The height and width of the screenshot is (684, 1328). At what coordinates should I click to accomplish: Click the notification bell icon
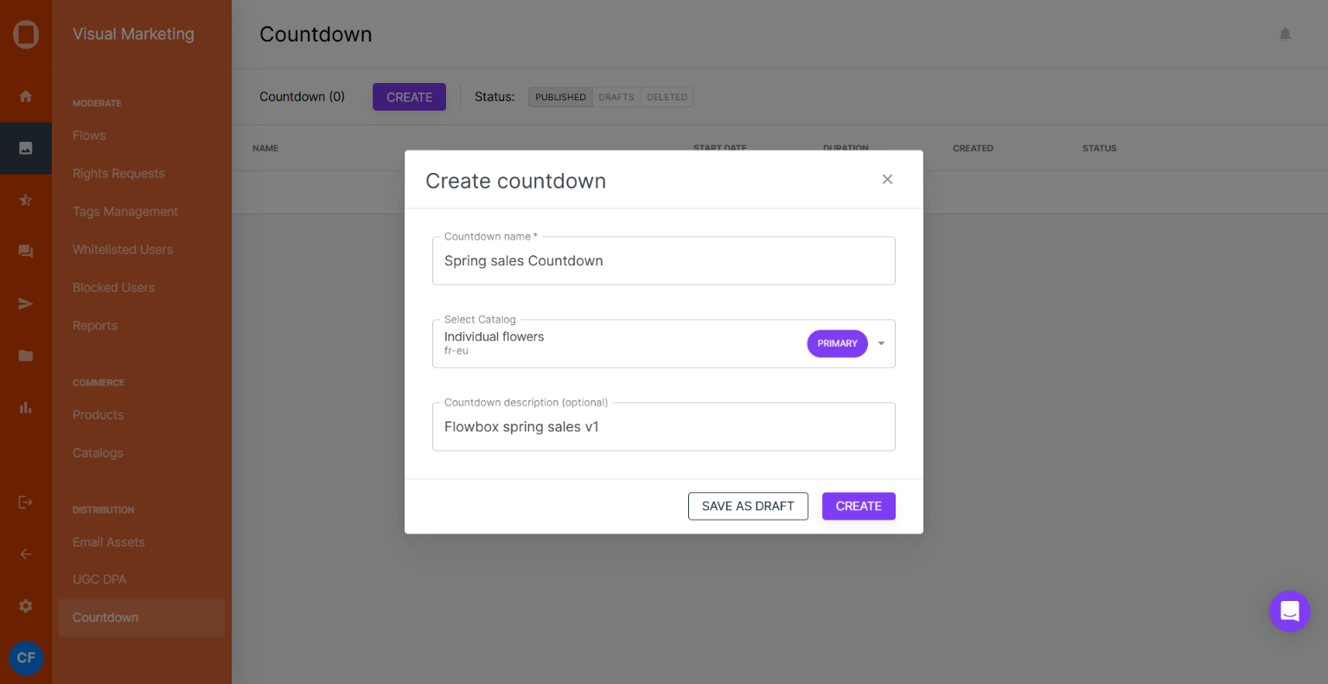1285,35
